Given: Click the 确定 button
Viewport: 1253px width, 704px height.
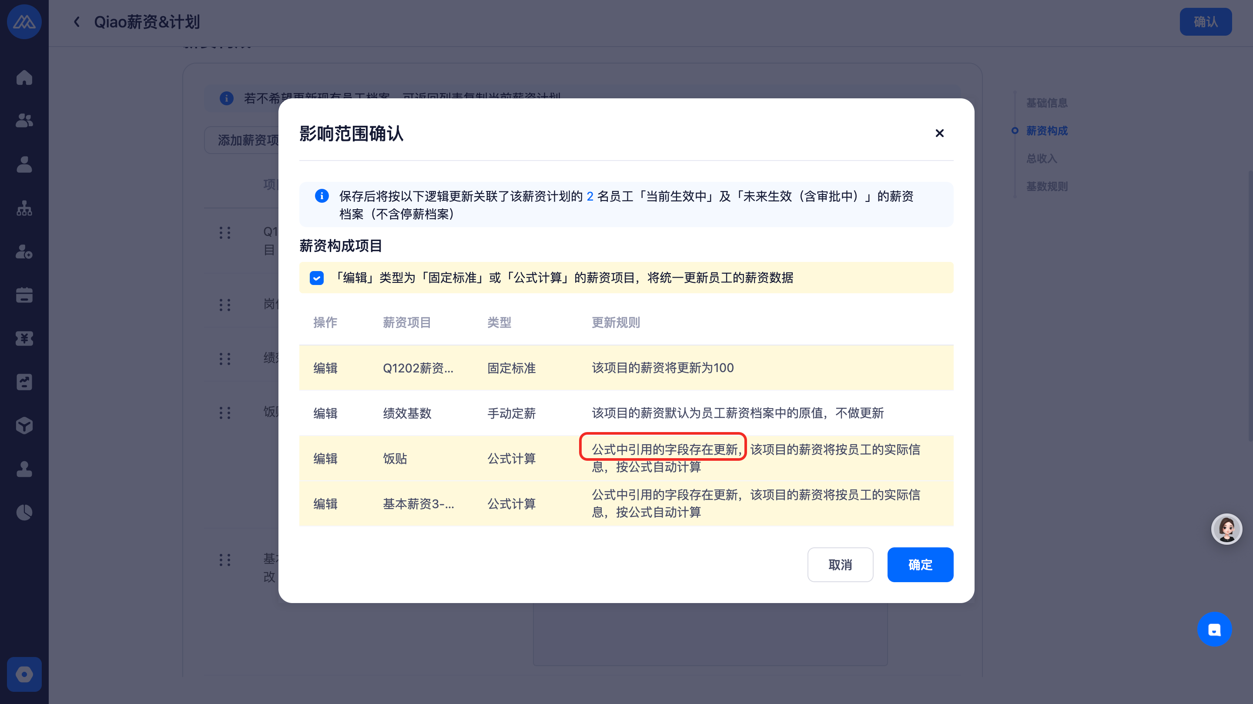Looking at the screenshot, I should [x=920, y=564].
